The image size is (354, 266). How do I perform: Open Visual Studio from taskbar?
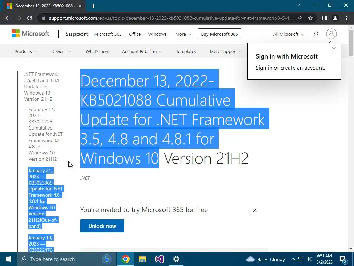point(159,259)
